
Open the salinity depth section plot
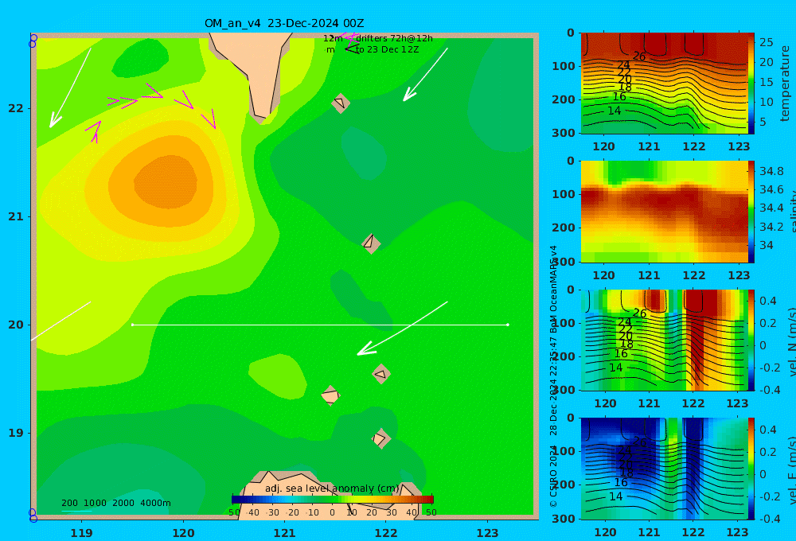(x=665, y=212)
